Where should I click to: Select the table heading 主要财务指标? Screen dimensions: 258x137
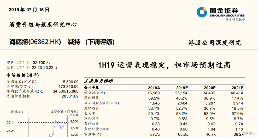[98, 81]
